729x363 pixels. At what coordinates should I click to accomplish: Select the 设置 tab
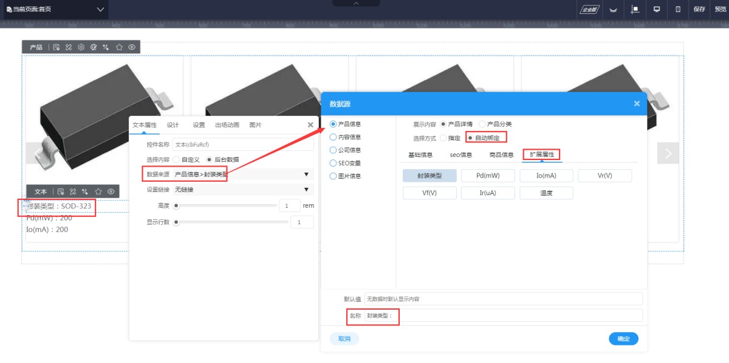coord(199,125)
